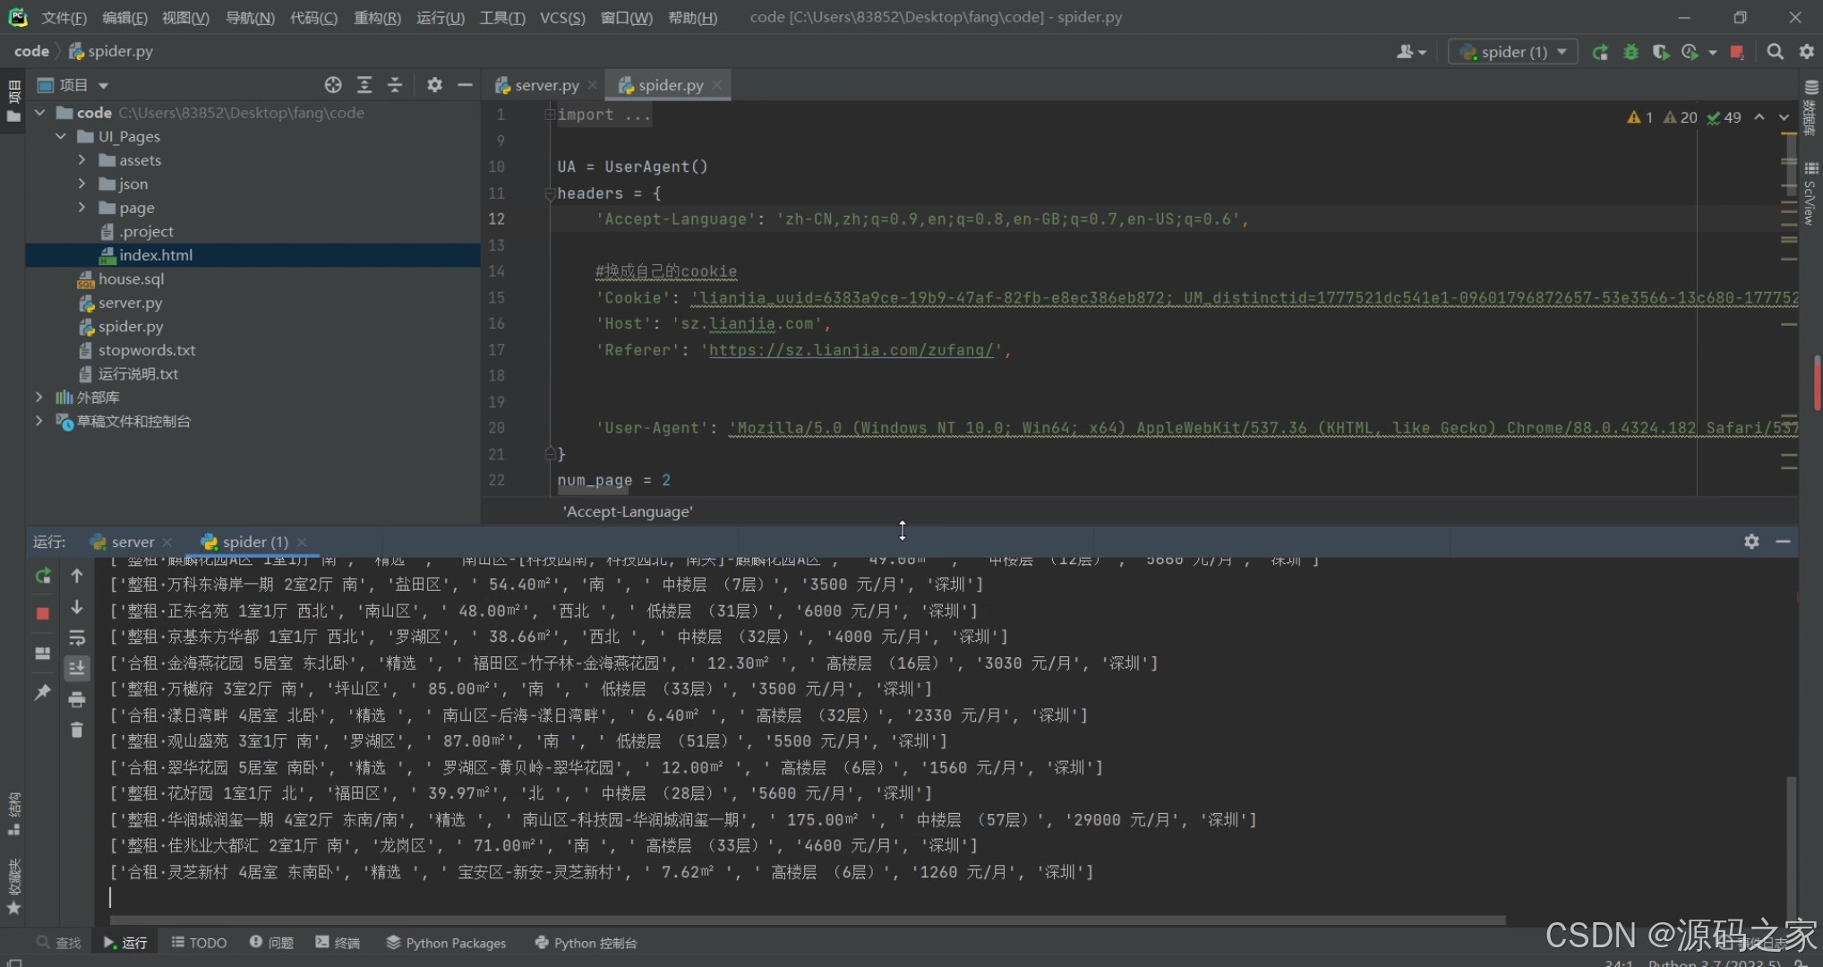Open the 运行(U) menu
This screenshot has width=1823, height=967.
(x=440, y=18)
